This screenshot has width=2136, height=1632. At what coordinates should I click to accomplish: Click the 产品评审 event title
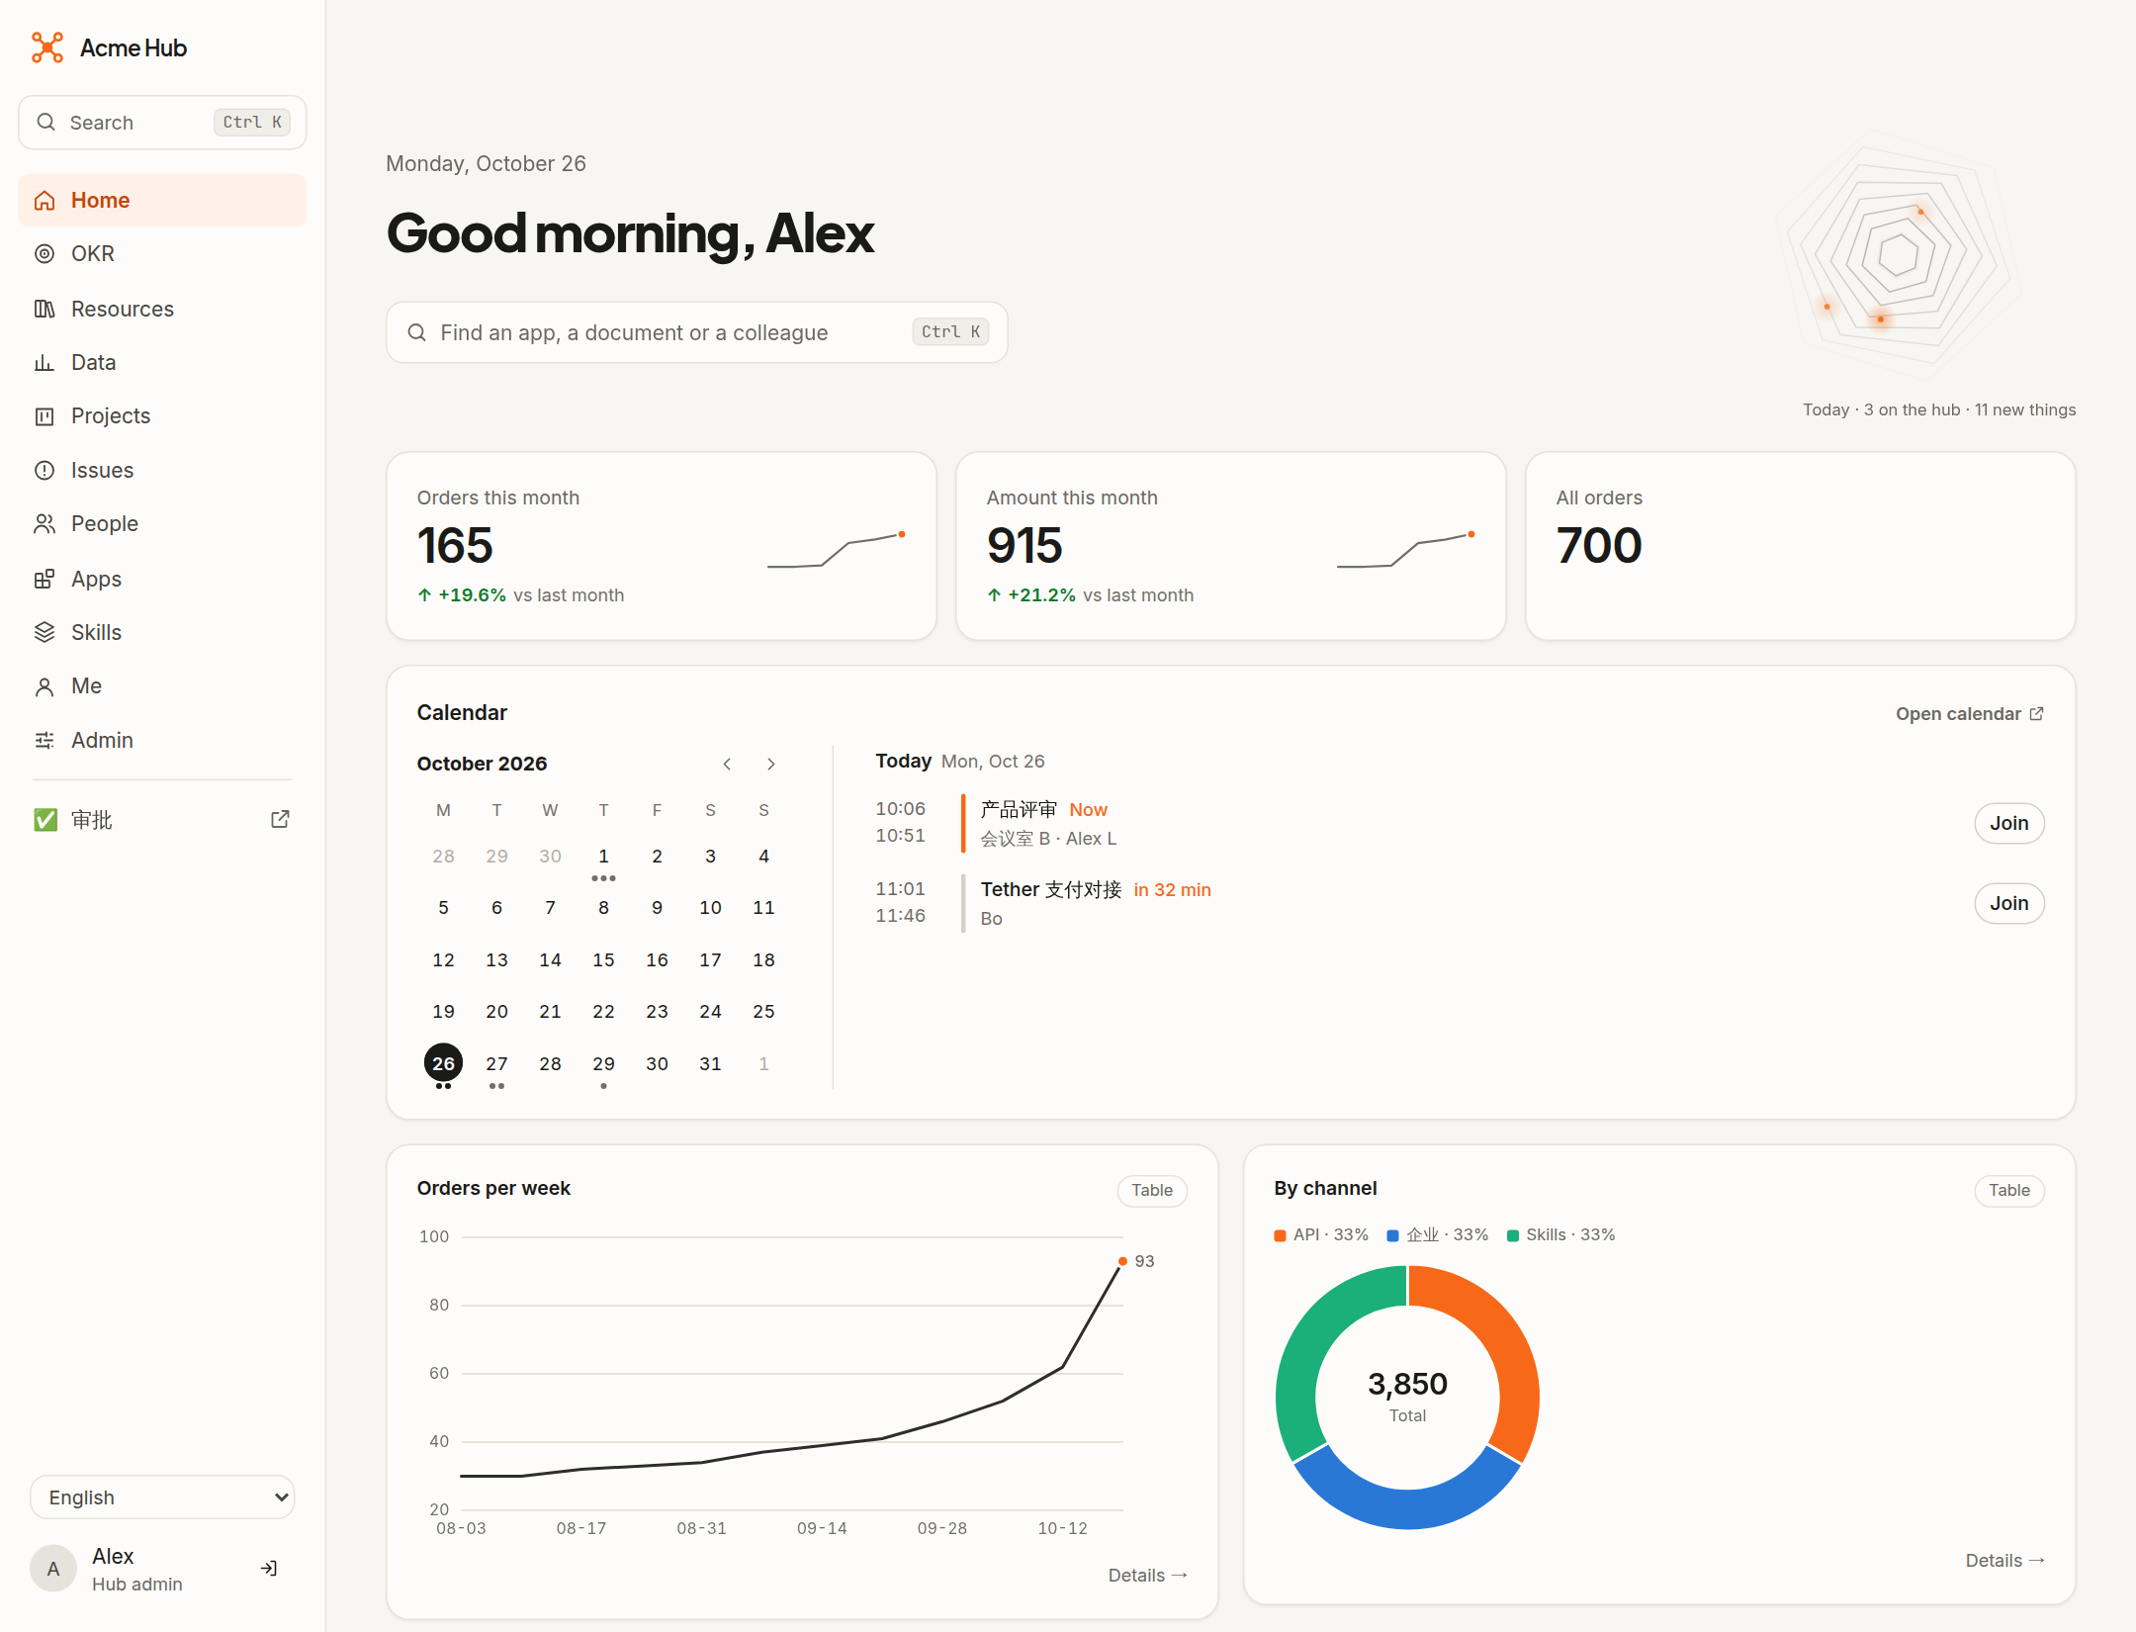tap(1019, 809)
